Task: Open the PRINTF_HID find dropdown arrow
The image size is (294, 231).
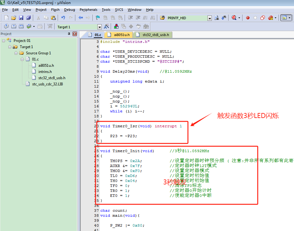Action: pyautogui.click(x=210, y=18)
